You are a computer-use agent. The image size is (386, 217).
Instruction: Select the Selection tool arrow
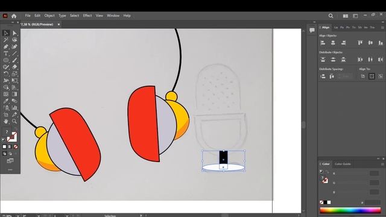coord(6,33)
